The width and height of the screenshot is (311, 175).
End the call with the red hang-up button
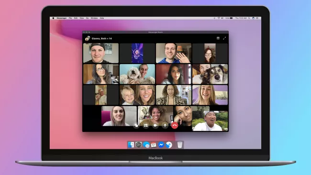[175, 125]
